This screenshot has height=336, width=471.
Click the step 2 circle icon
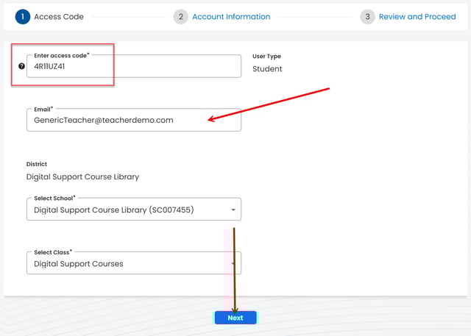(180, 16)
